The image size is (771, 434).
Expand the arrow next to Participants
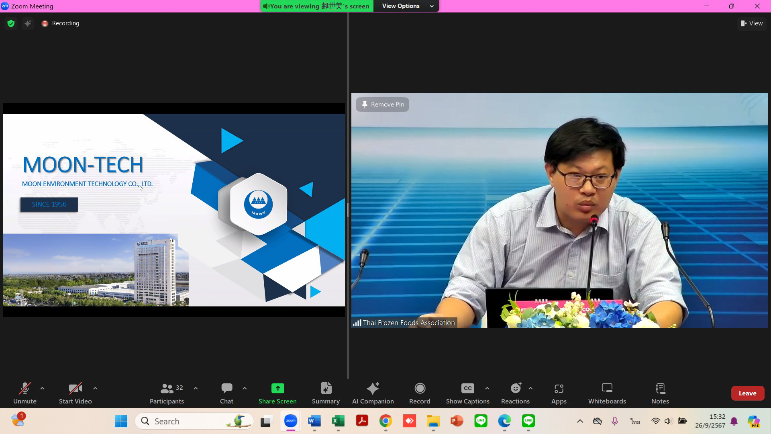(196, 388)
